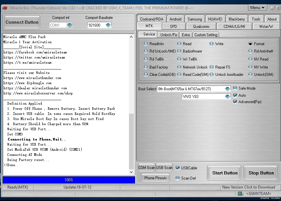Open the Comport inf COM1 dropdown arrow
Viewport: 281px width, 201px height.
70,25
